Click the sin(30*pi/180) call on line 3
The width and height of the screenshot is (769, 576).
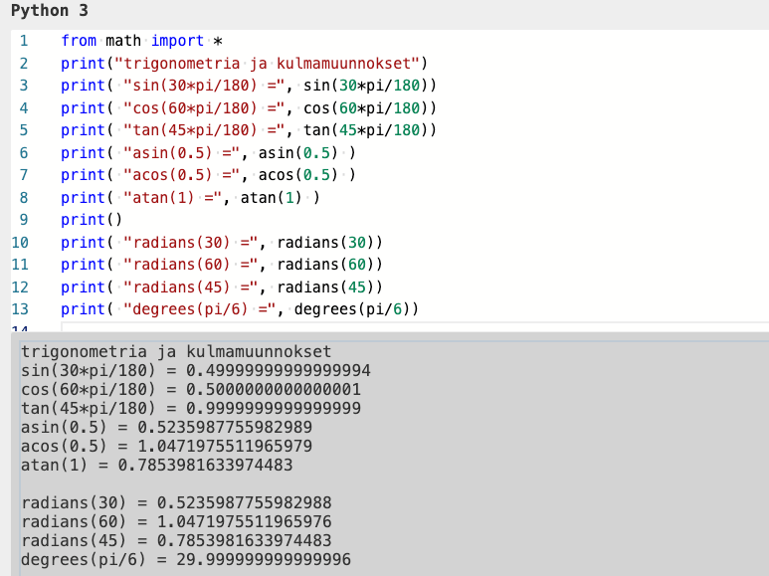[x=370, y=86]
